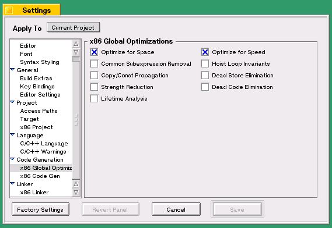Image resolution: width=332 pixels, height=228 pixels.
Task: Collapse the Project group triangle
Action: (12, 102)
